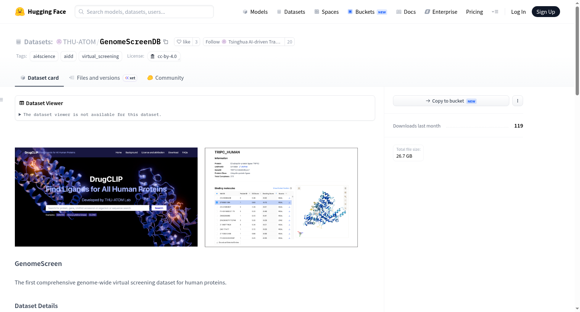This screenshot has height=312, width=580.
Task: Click the Dataset Details heading
Action: (36, 306)
